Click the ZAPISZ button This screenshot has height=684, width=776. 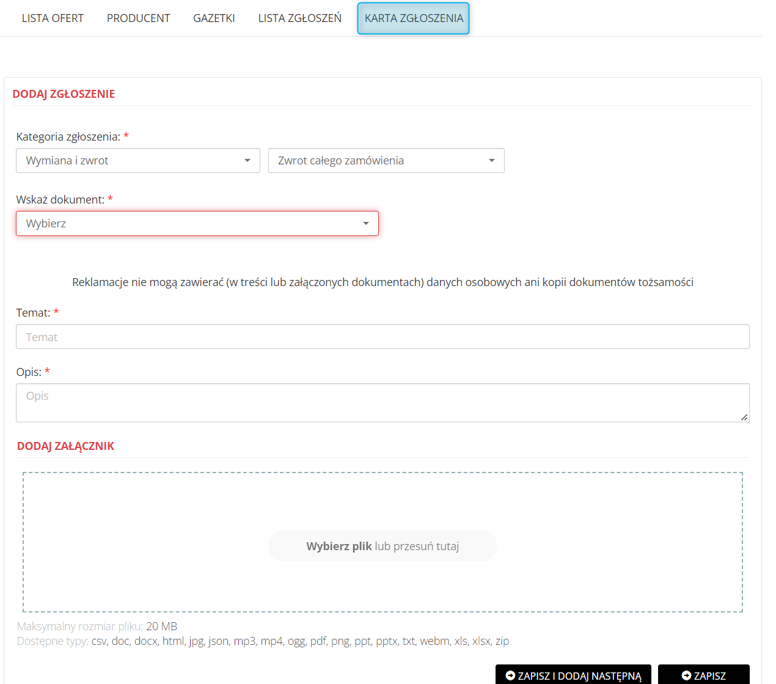pos(704,675)
